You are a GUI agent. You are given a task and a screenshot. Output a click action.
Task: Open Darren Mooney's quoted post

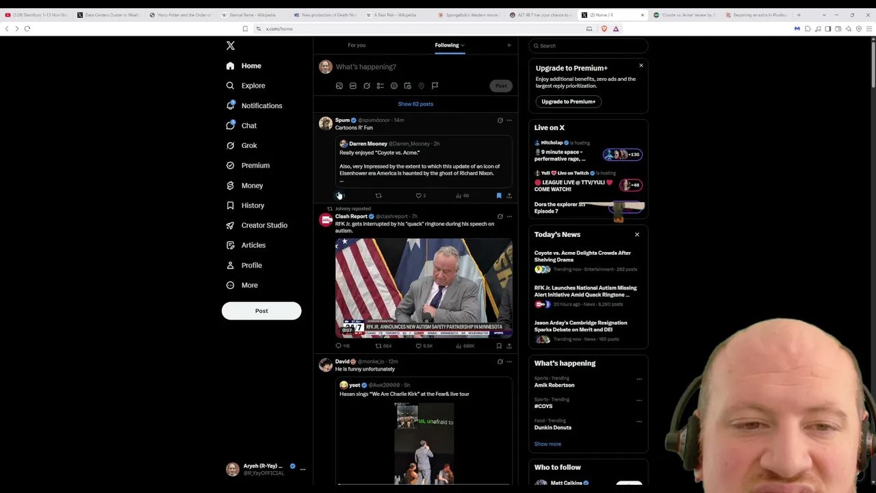point(424,162)
